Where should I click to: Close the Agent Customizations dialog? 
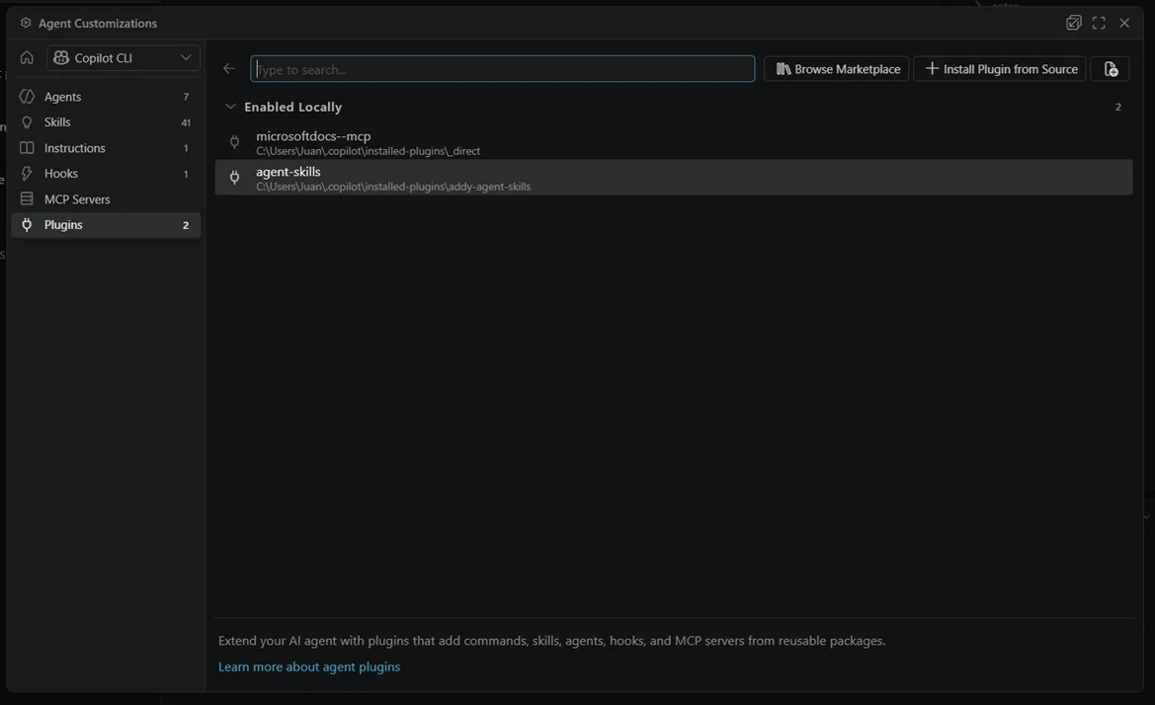tap(1124, 23)
